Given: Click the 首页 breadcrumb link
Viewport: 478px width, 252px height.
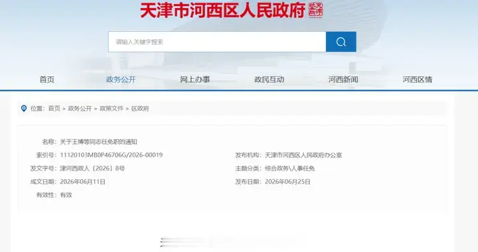Looking at the screenshot, I should [x=54, y=108].
